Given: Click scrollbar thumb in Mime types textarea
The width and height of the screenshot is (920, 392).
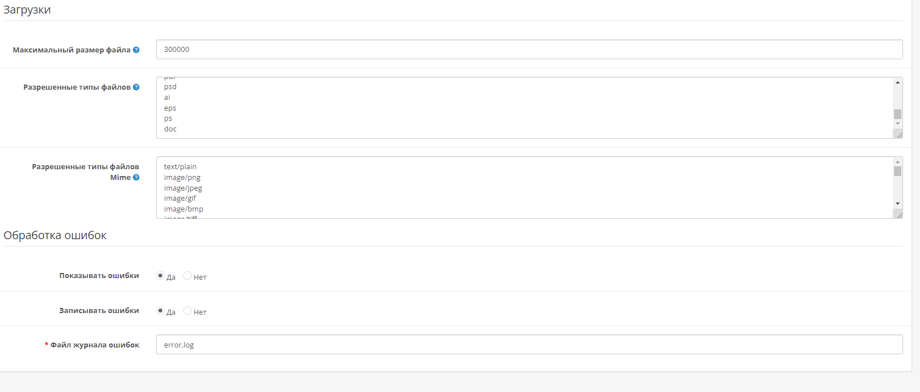Looking at the screenshot, I should (x=897, y=171).
